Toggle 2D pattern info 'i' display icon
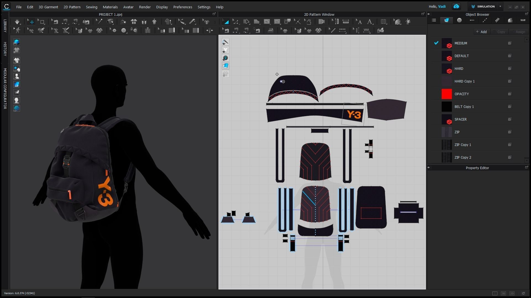 (225, 58)
